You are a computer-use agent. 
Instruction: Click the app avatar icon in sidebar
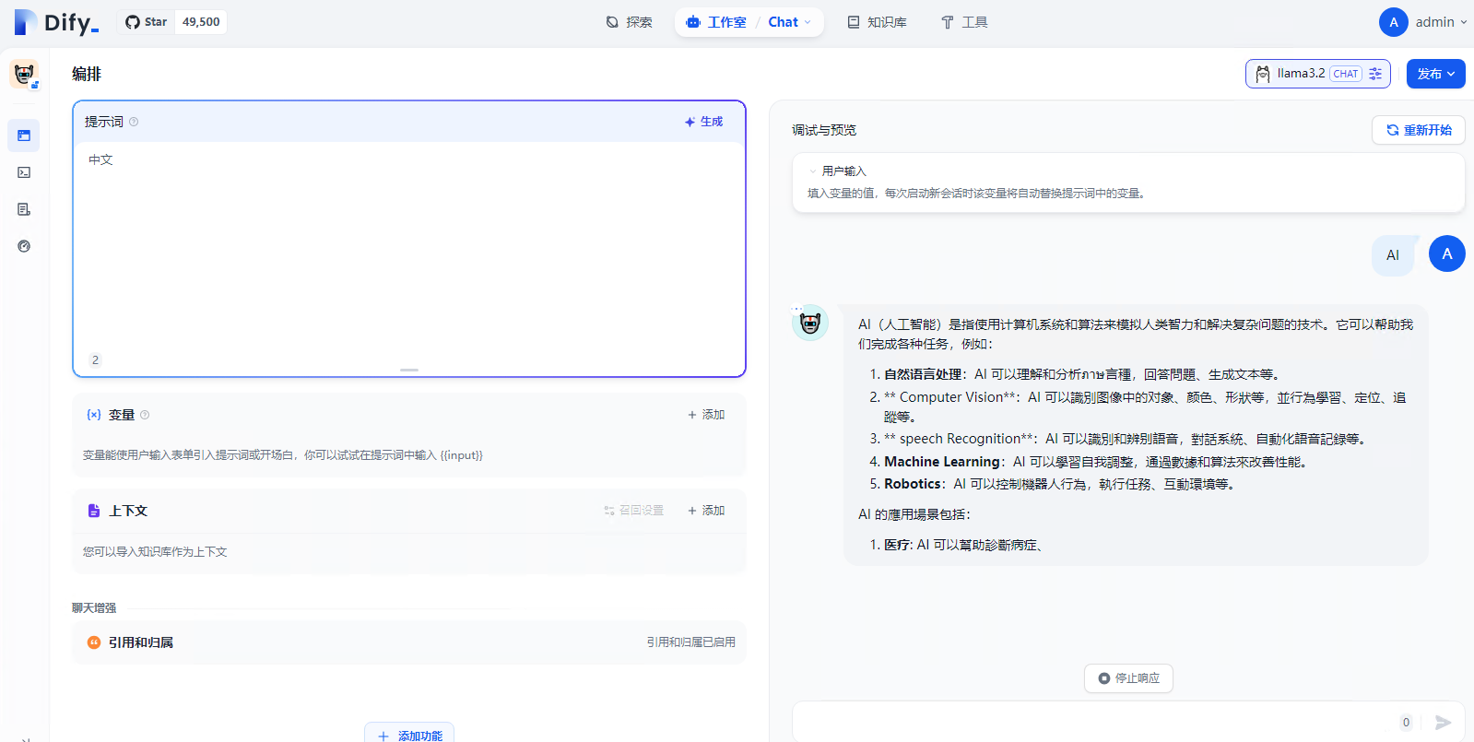tap(24, 74)
